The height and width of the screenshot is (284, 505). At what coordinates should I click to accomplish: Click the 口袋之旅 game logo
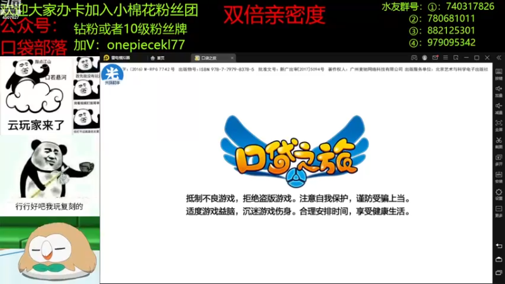click(294, 151)
